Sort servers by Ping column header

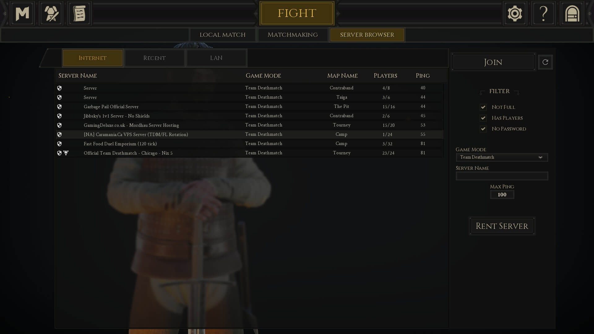(x=423, y=76)
